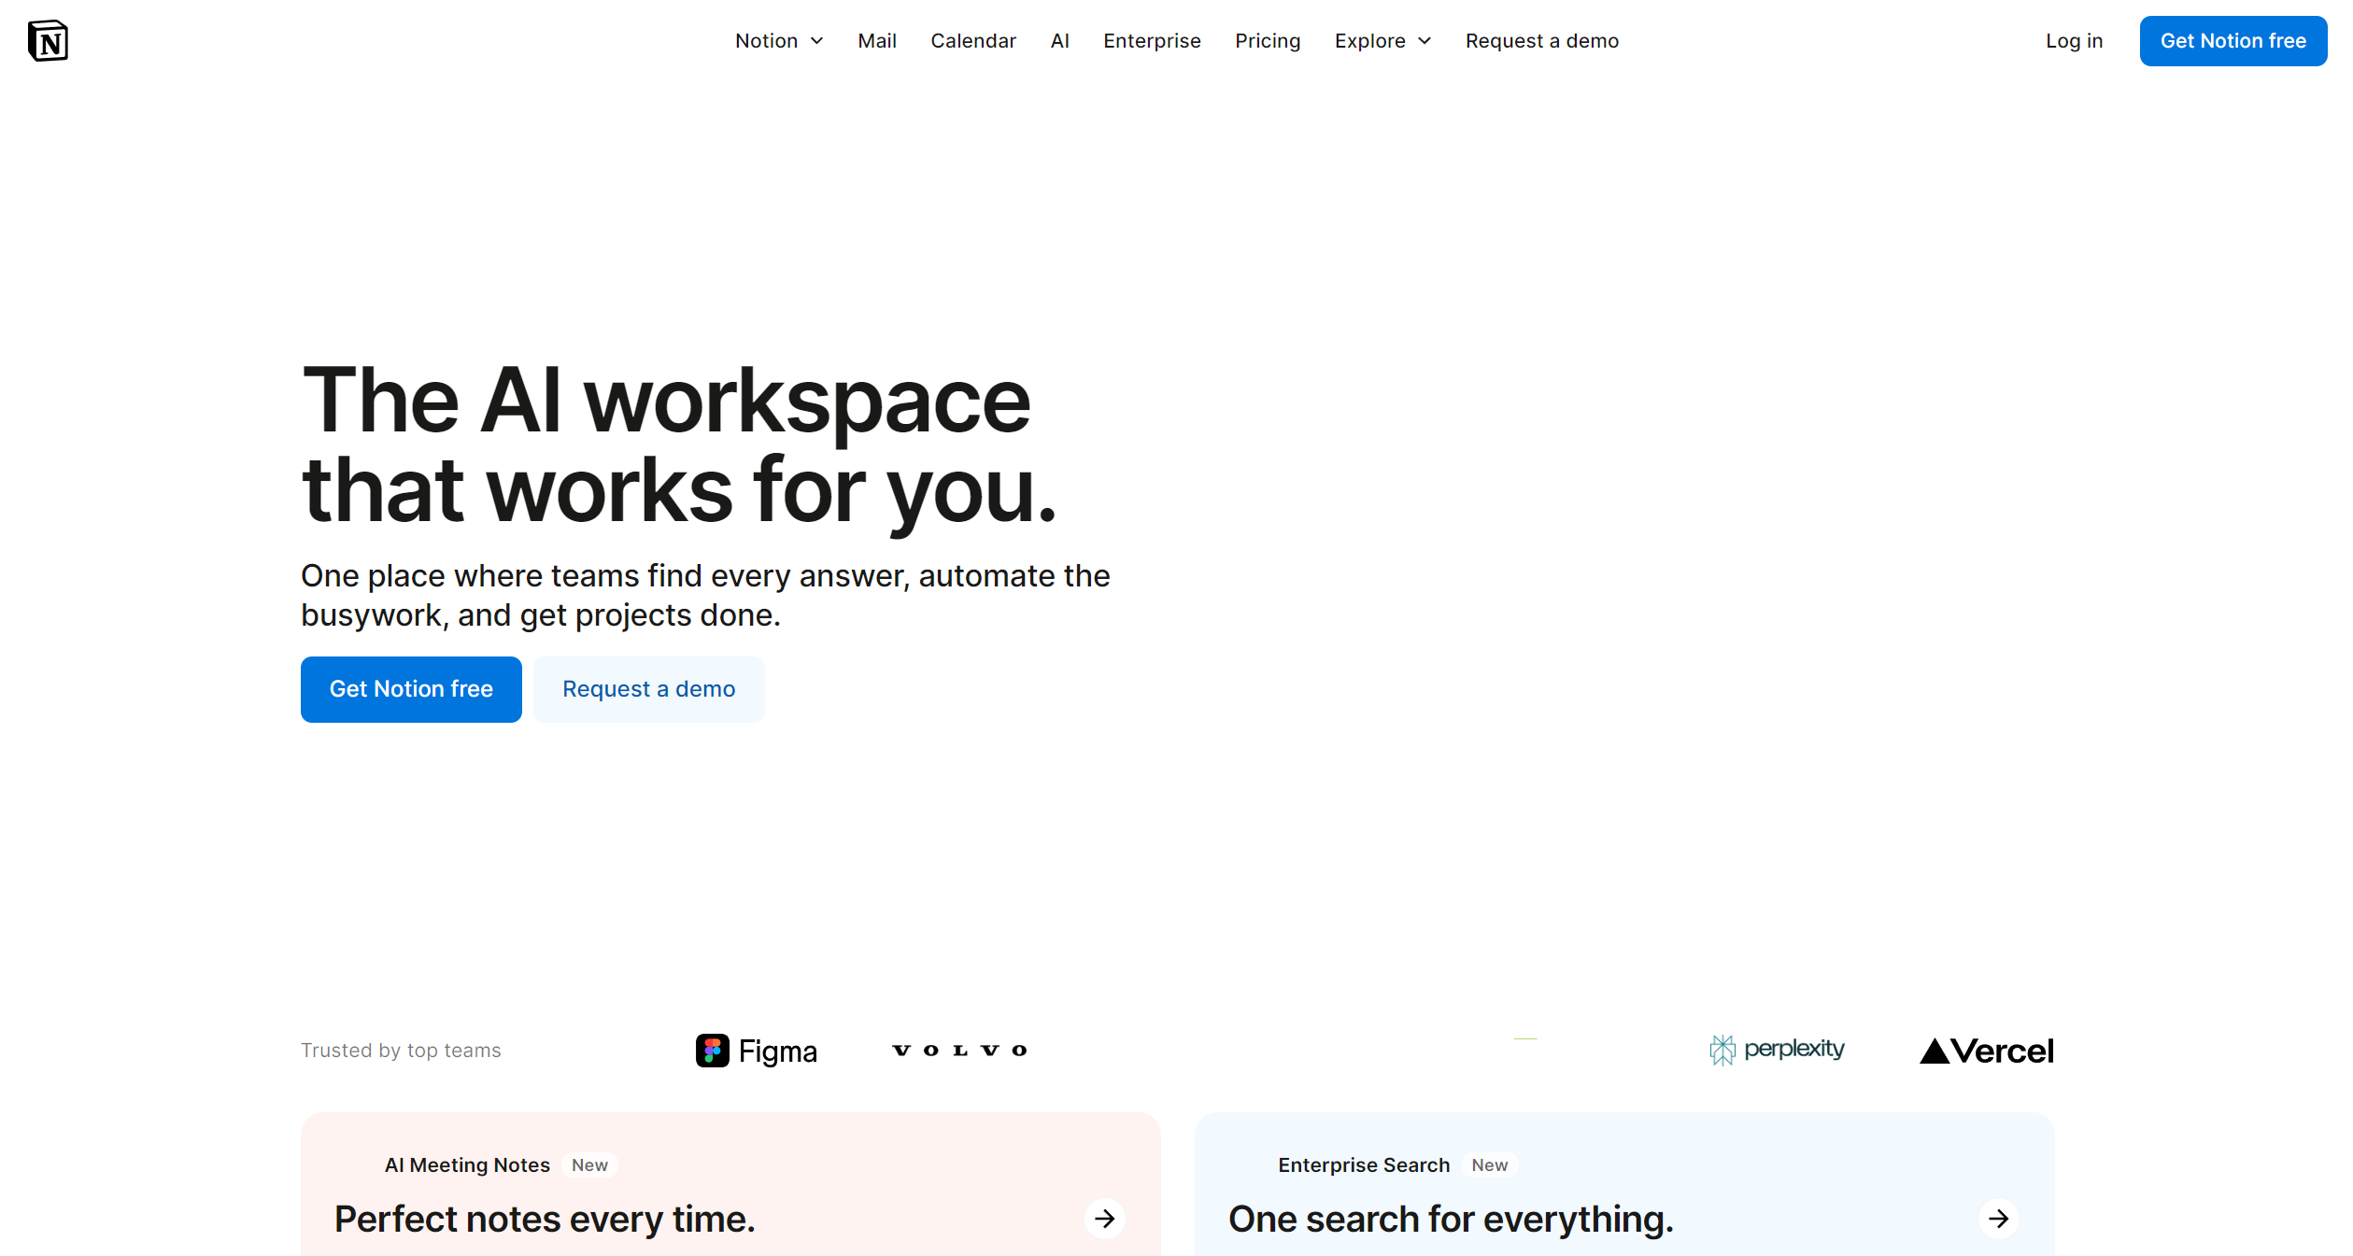The image size is (2353, 1256).
Task: Click the Volvo logo
Action: (959, 1051)
